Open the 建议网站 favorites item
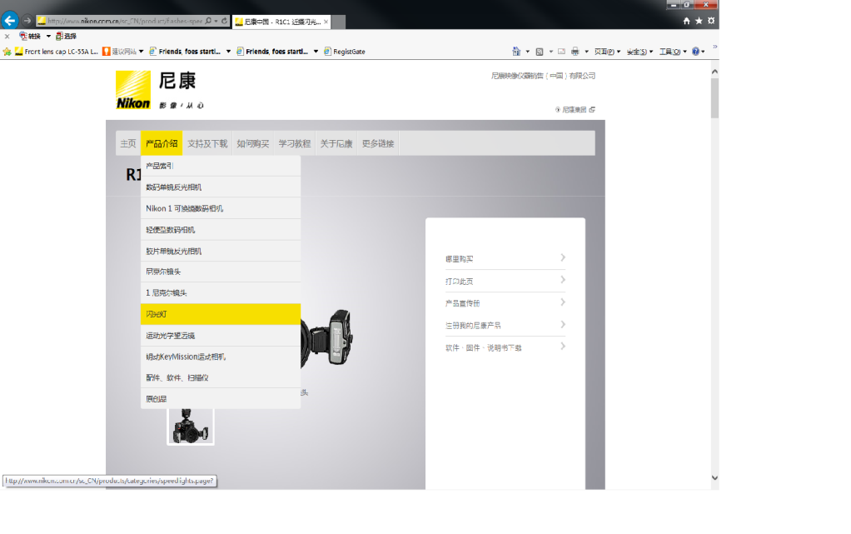This screenshot has height=534, width=851. 119,52
